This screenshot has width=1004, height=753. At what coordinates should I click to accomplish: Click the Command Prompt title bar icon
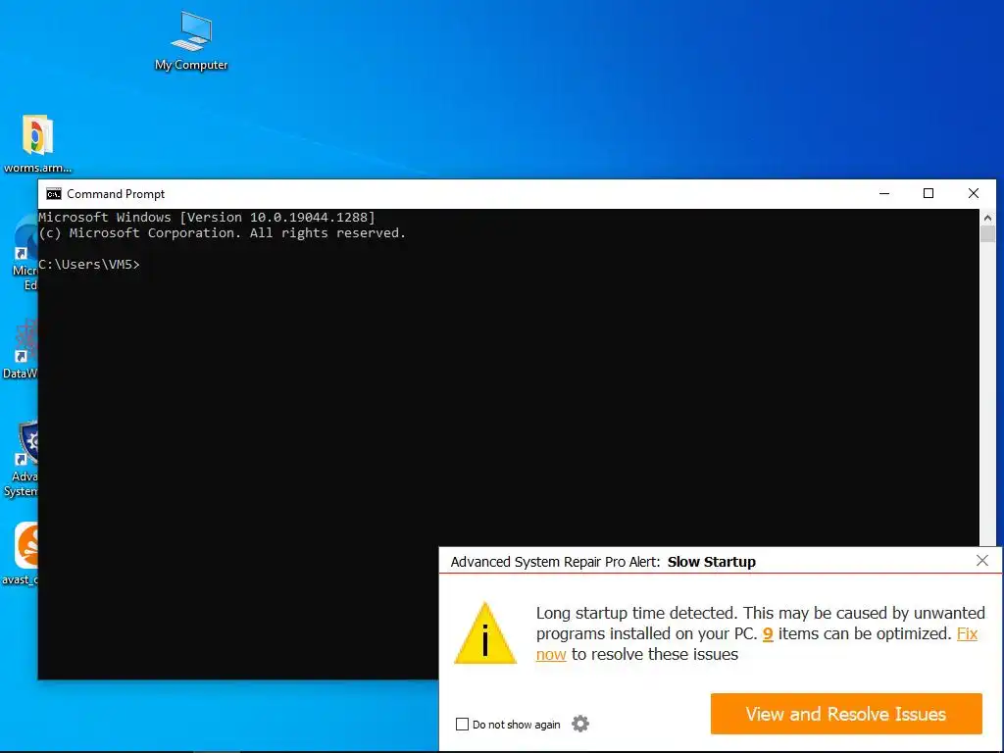pos(54,194)
